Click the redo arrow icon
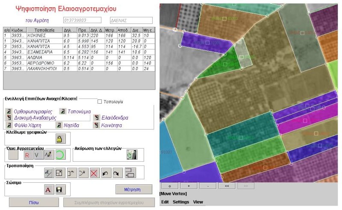Image resolution: width=342 pixels, height=210 pixels. 117,173
